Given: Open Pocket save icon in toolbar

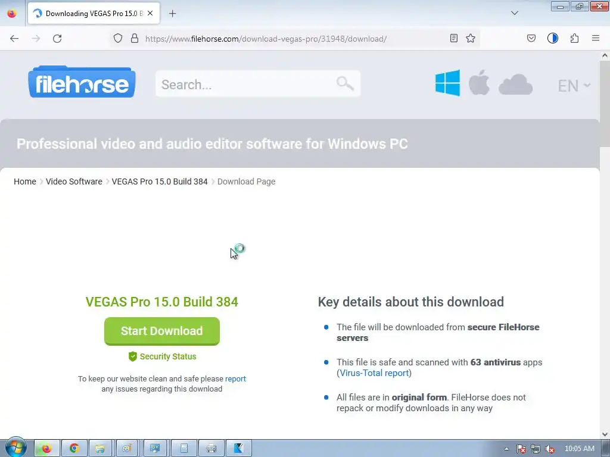Looking at the screenshot, I should pyautogui.click(x=531, y=38).
